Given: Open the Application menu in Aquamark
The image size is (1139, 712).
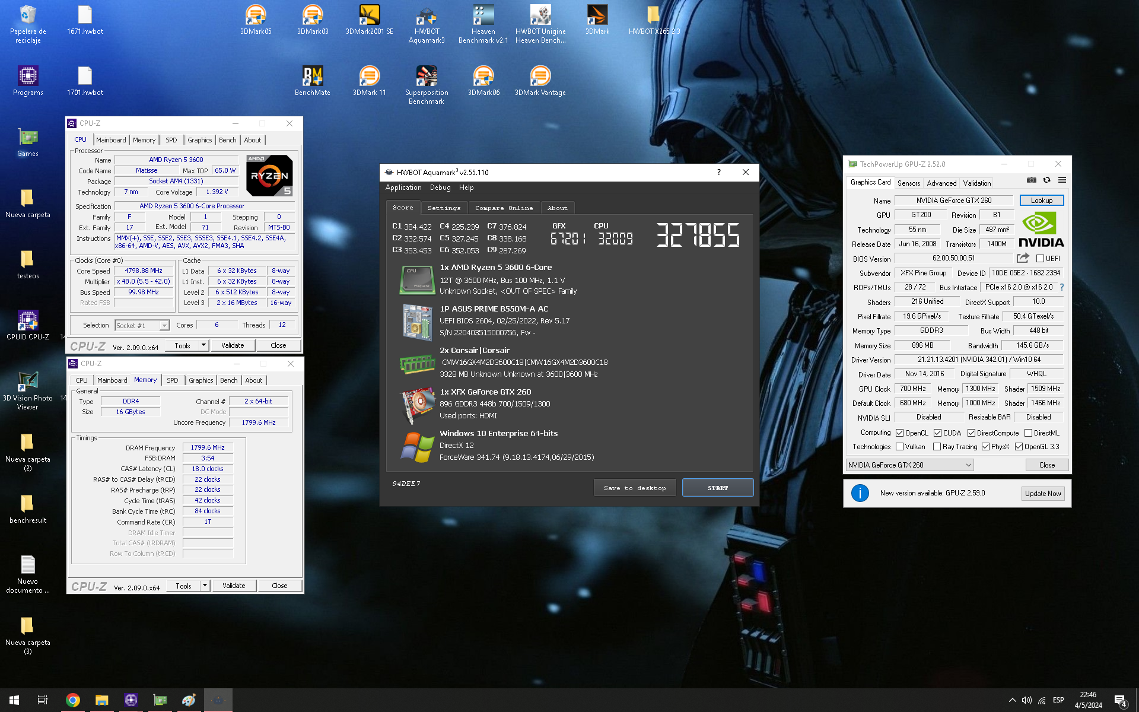Looking at the screenshot, I should [403, 187].
